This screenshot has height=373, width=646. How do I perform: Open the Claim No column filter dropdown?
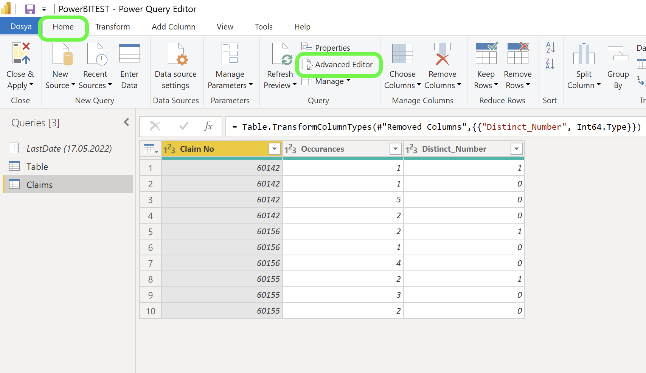pyautogui.click(x=275, y=149)
